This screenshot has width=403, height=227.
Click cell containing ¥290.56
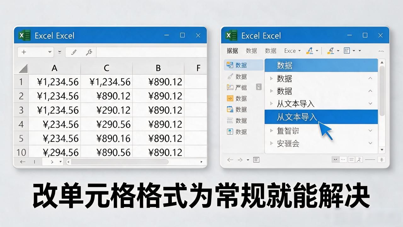coord(106,124)
